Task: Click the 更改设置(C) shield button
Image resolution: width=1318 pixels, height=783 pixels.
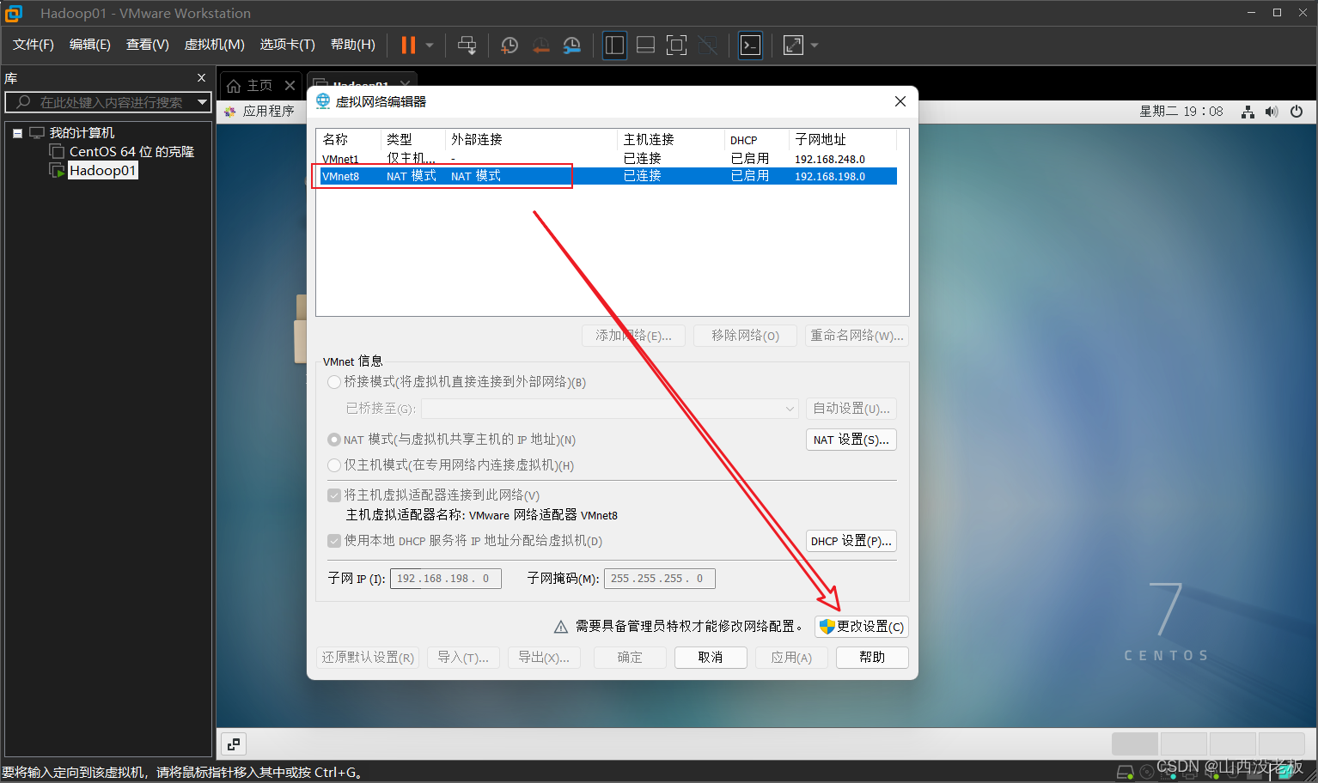Action: tap(862, 627)
